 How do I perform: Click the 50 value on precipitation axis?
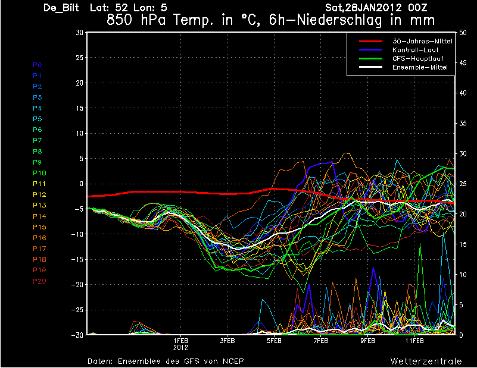(463, 33)
